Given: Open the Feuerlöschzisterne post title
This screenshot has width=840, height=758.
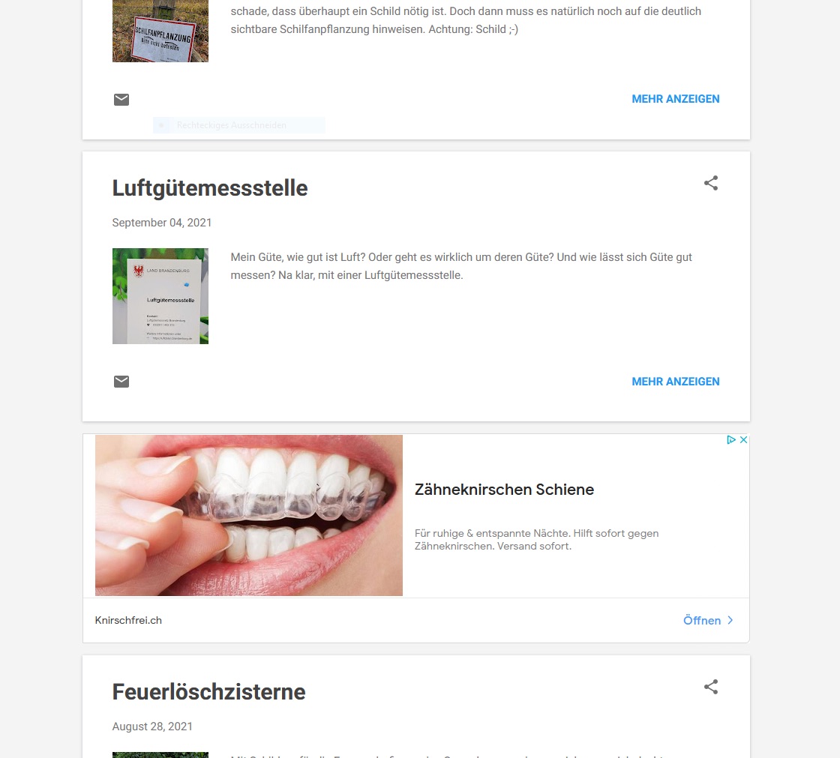Looking at the screenshot, I should pos(209,691).
